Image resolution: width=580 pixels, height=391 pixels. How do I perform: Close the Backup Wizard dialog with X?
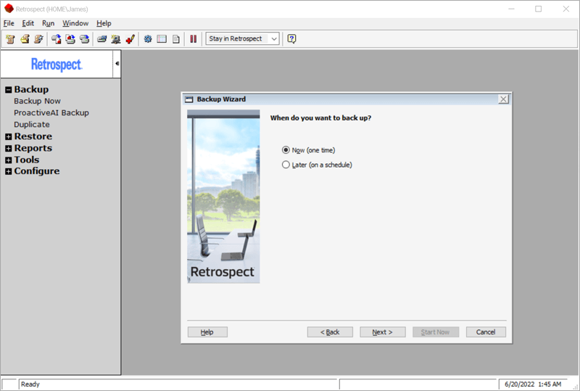(x=503, y=99)
